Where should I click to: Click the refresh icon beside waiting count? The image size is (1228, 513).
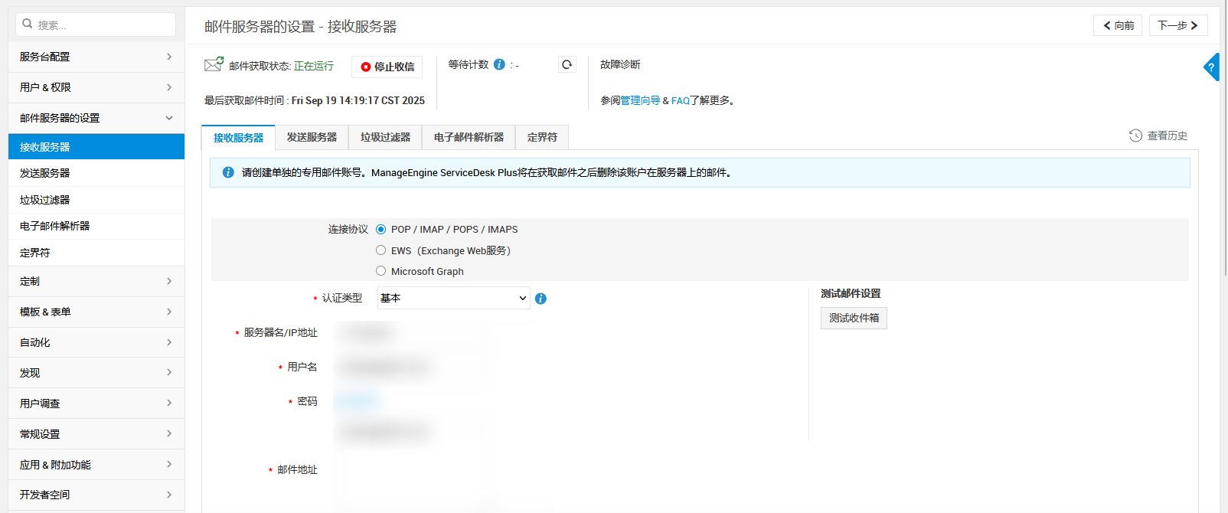click(567, 65)
